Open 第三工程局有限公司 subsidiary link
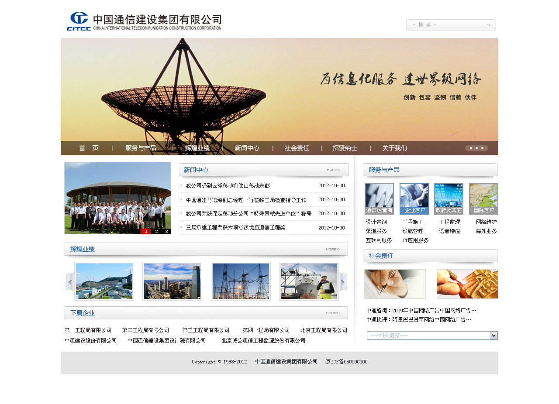This screenshot has width=559, height=404. point(206,330)
